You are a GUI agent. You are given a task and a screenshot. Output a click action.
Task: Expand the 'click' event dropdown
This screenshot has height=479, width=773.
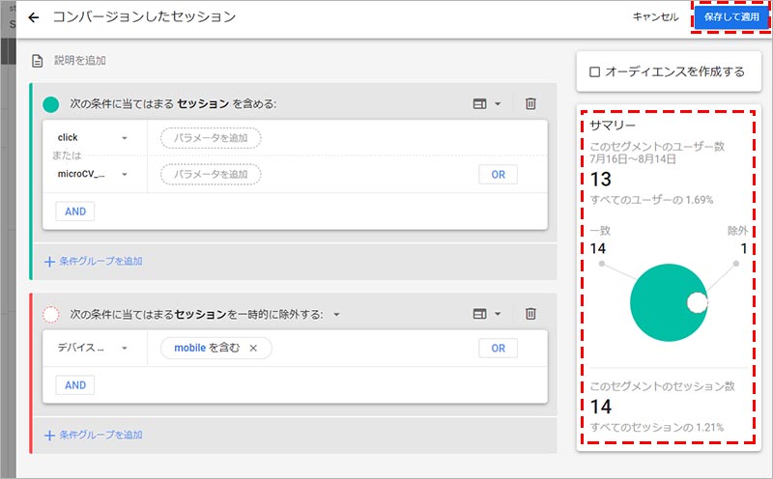pos(125,138)
